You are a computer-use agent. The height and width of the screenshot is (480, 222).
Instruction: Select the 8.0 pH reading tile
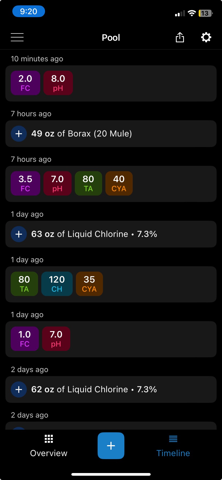point(58,83)
